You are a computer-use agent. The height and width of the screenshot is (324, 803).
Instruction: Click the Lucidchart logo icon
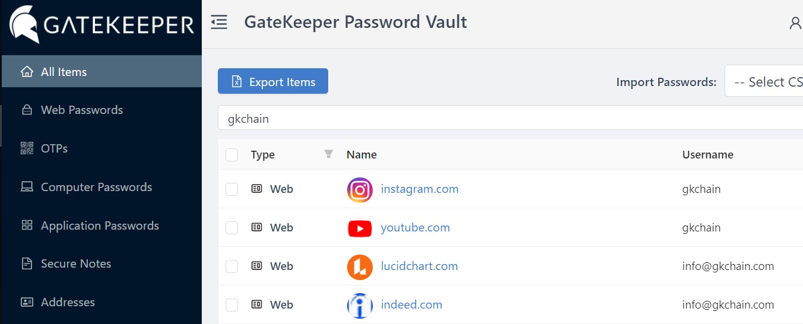(x=360, y=267)
